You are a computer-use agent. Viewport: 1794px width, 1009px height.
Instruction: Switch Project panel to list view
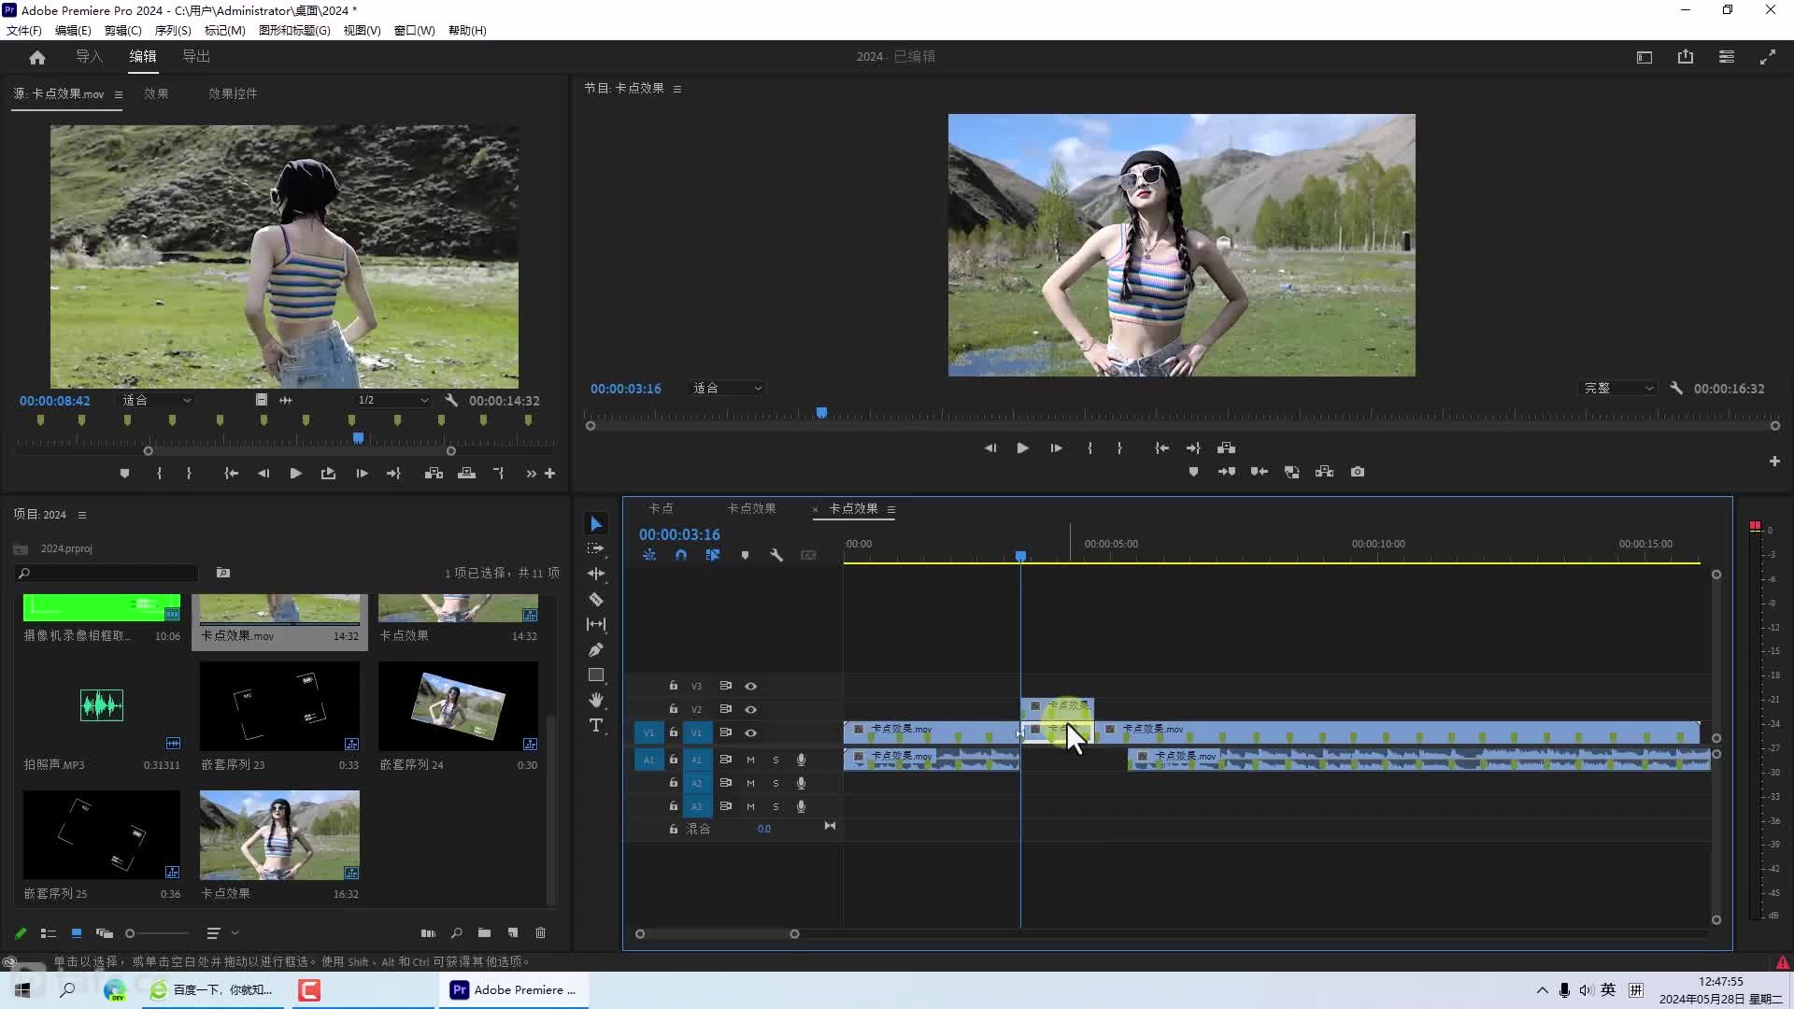49,932
